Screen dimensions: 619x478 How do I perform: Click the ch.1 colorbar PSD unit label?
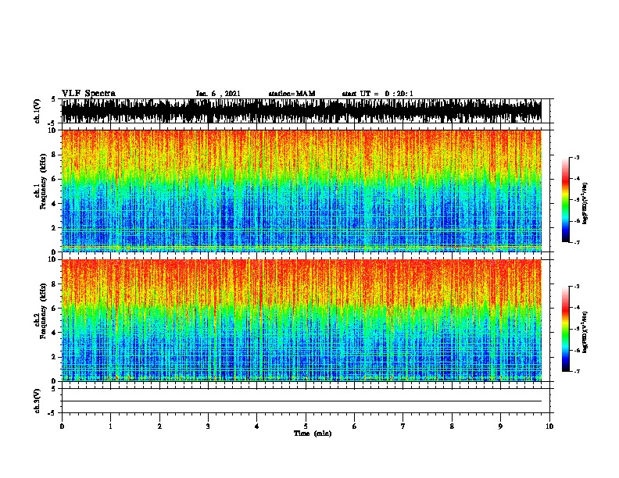coord(585,203)
